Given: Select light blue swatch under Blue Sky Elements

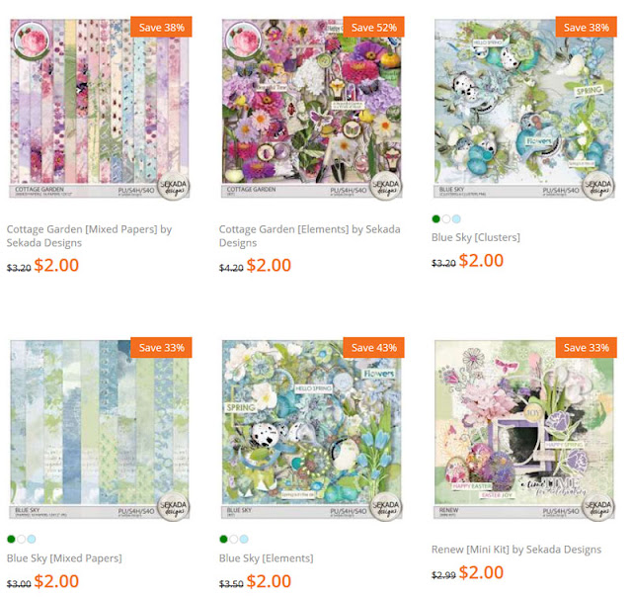Looking at the screenshot, I should (244, 539).
